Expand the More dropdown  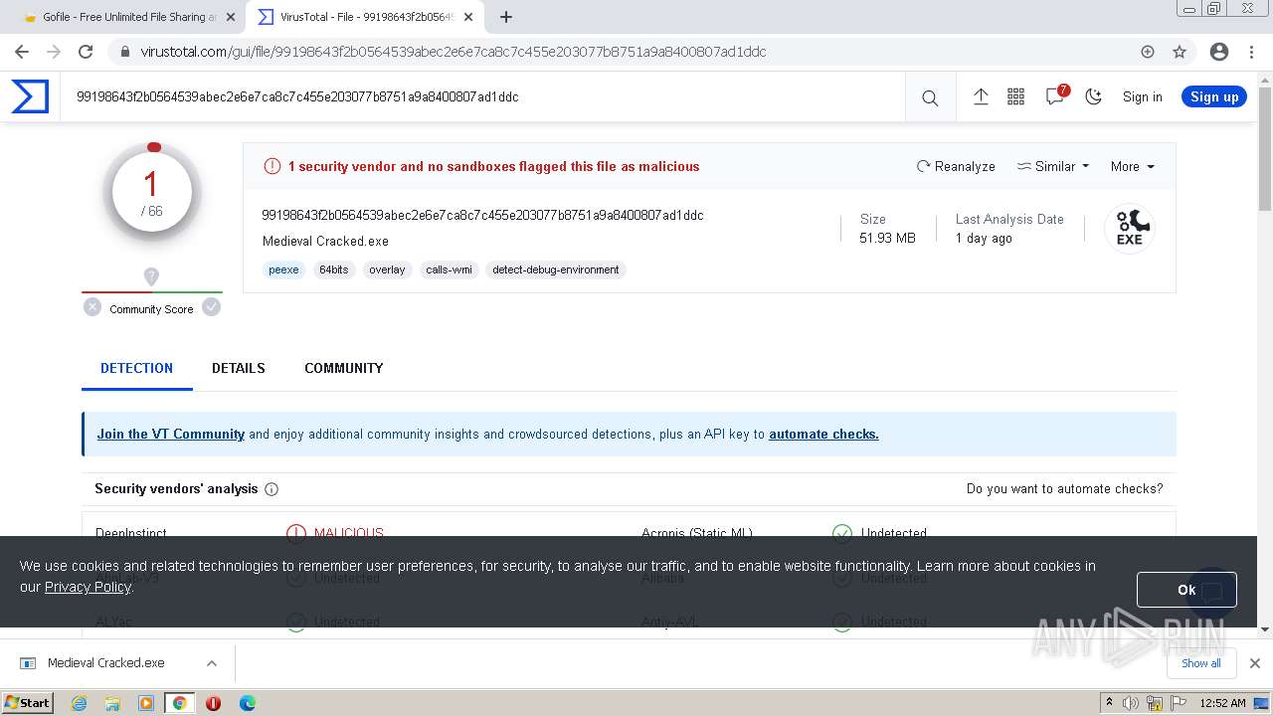[1133, 166]
